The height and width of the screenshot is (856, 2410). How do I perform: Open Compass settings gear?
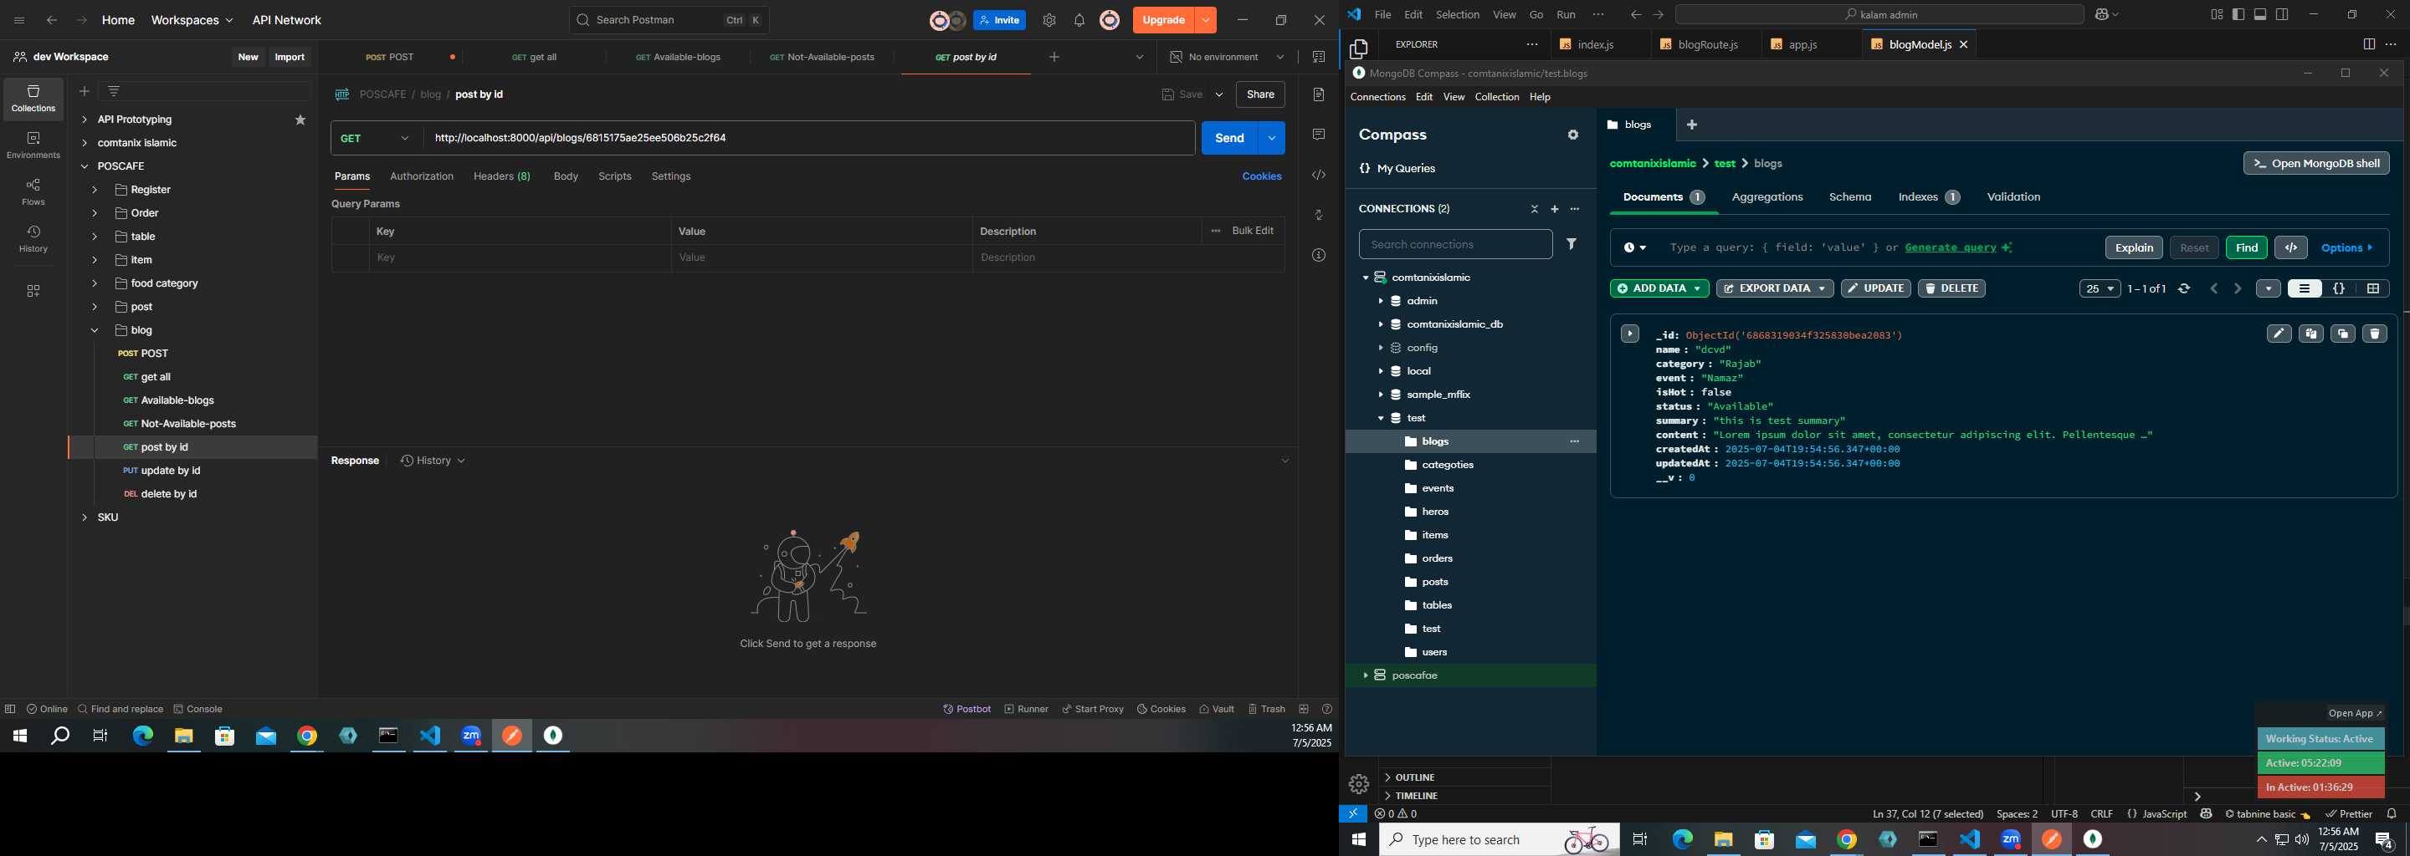pyautogui.click(x=1572, y=135)
